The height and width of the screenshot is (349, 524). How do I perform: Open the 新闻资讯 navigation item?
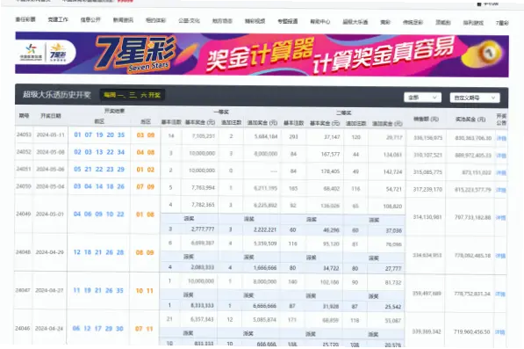coord(123,20)
